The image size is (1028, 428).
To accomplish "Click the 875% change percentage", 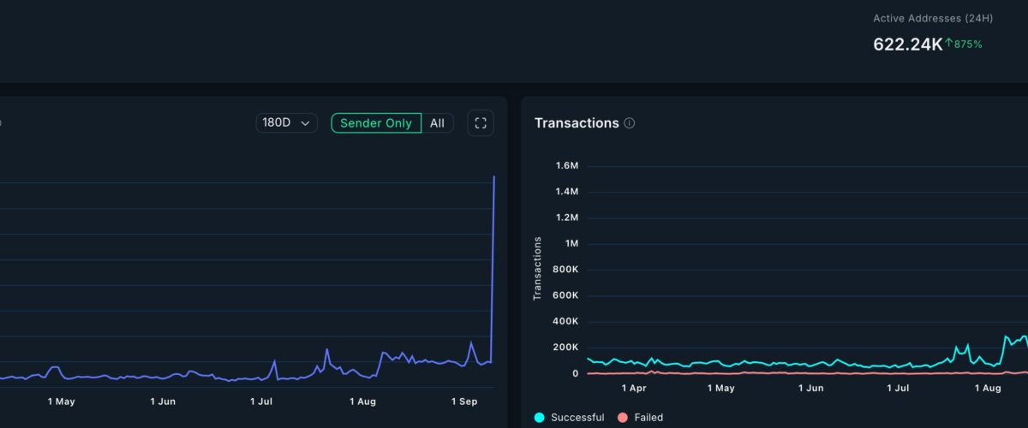I will tap(969, 44).
